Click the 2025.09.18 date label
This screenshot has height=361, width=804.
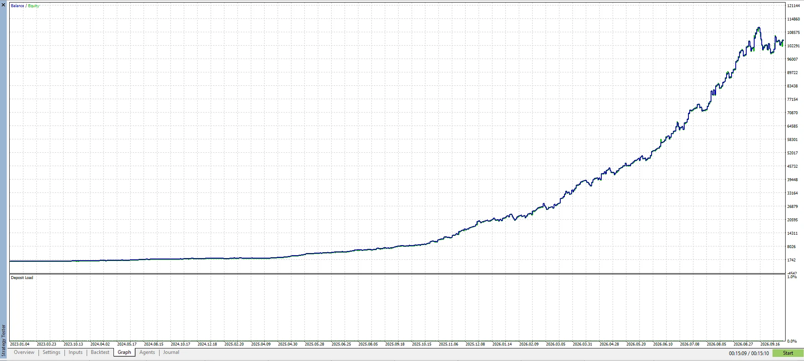pyautogui.click(x=395, y=344)
